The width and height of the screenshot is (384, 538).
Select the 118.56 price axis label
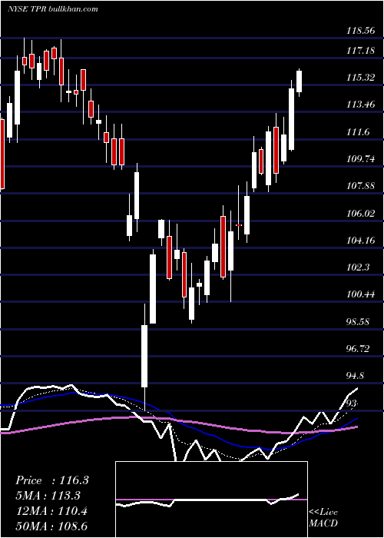coord(361,31)
